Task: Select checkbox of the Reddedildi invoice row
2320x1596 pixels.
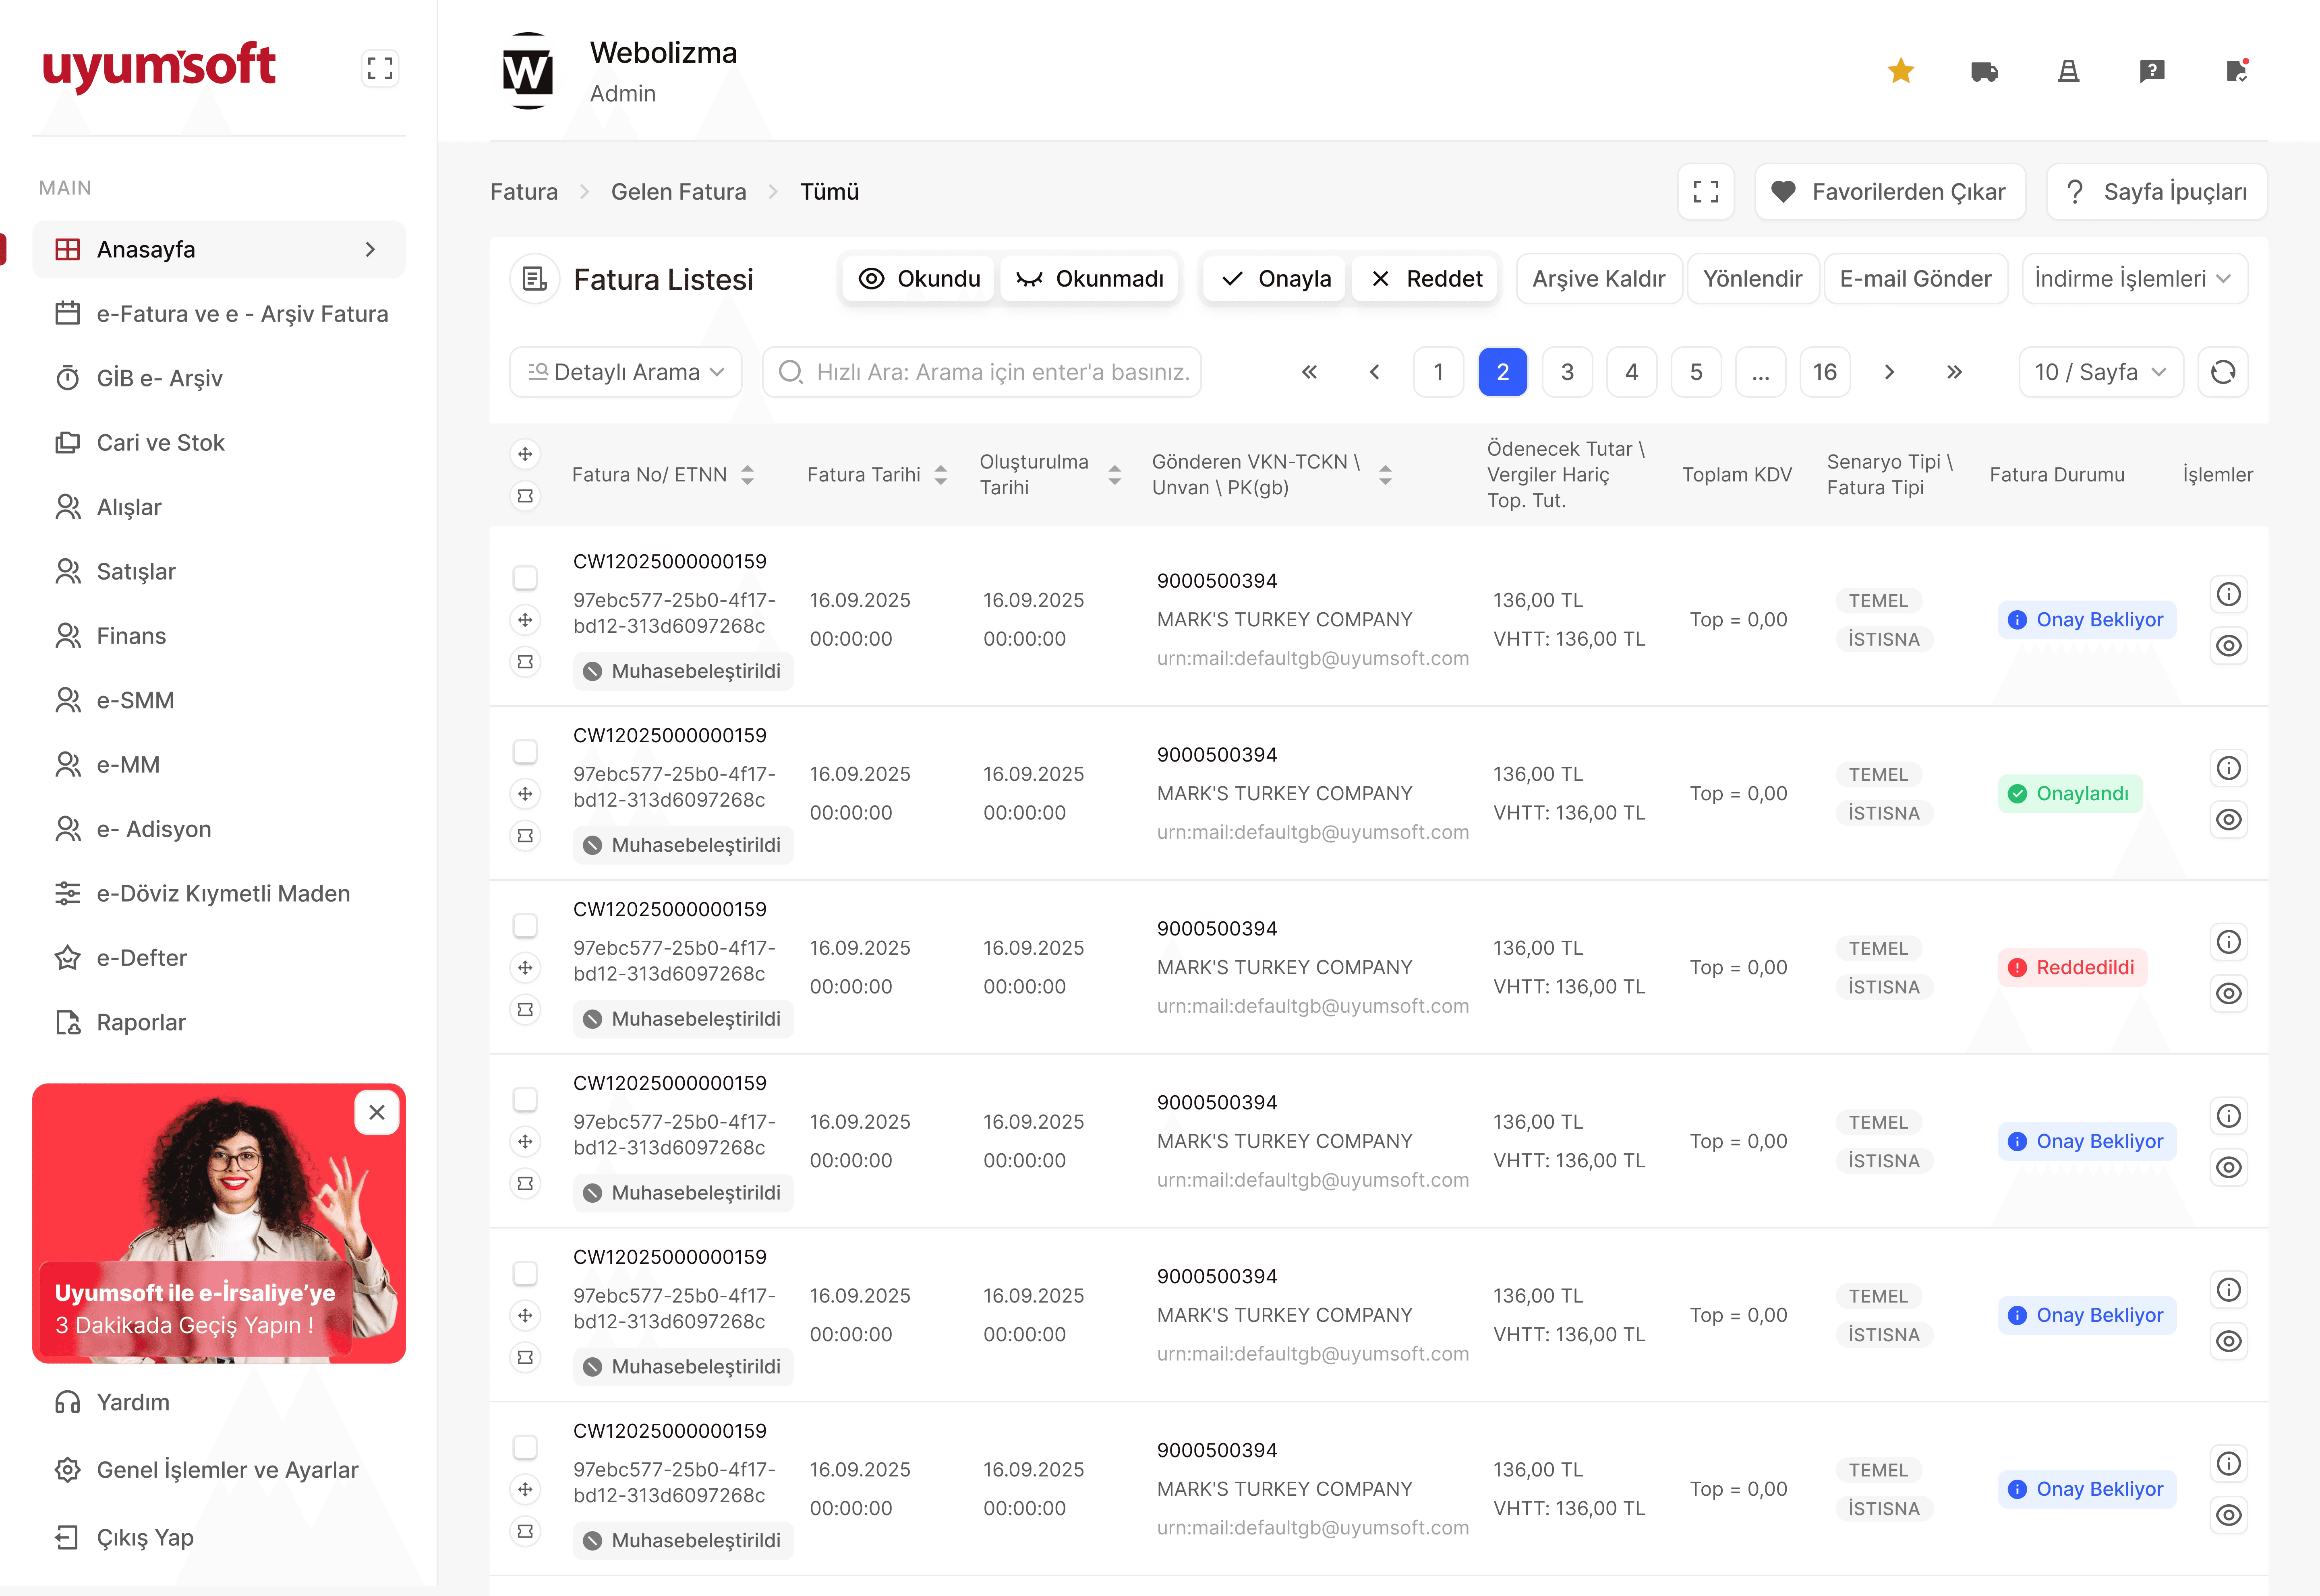Action: point(525,925)
